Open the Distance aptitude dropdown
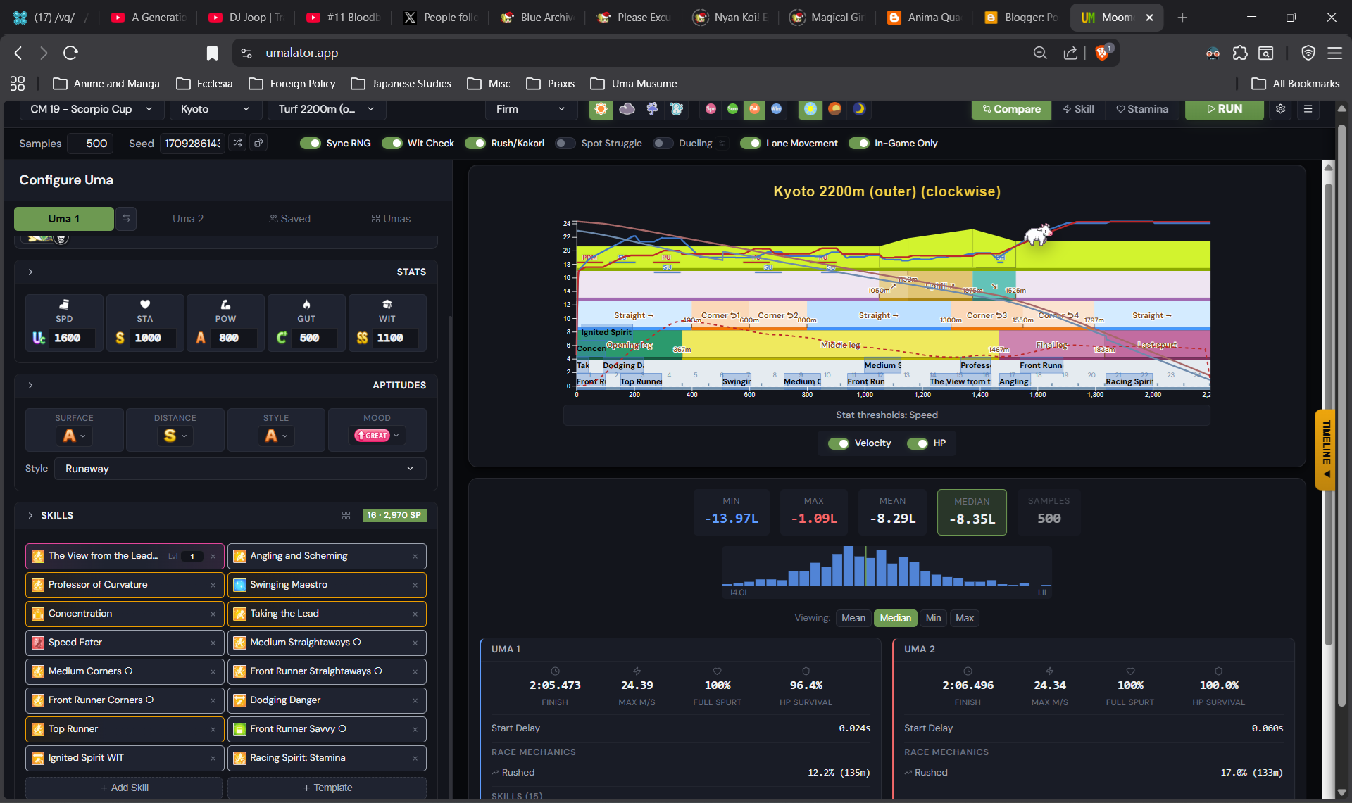The height and width of the screenshot is (803, 1352). [x=175, y=436]
